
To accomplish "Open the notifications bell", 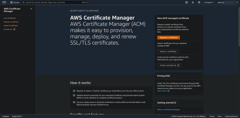I will click(x=193, y=3).
